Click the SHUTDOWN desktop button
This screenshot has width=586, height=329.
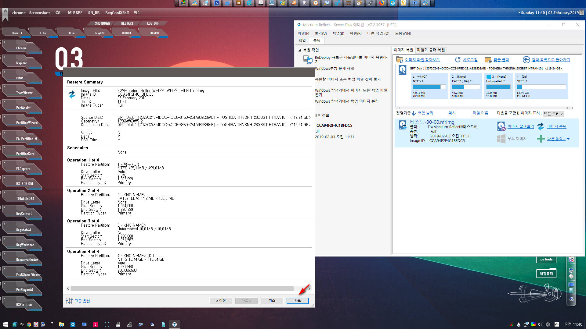[x=102, y=23]
